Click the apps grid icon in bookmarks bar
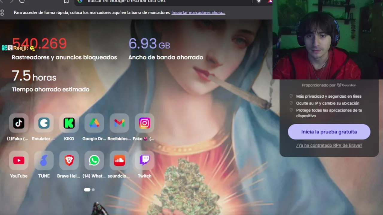Image resolution: width=383 pixels, height=215 pixels. [2, 13]
